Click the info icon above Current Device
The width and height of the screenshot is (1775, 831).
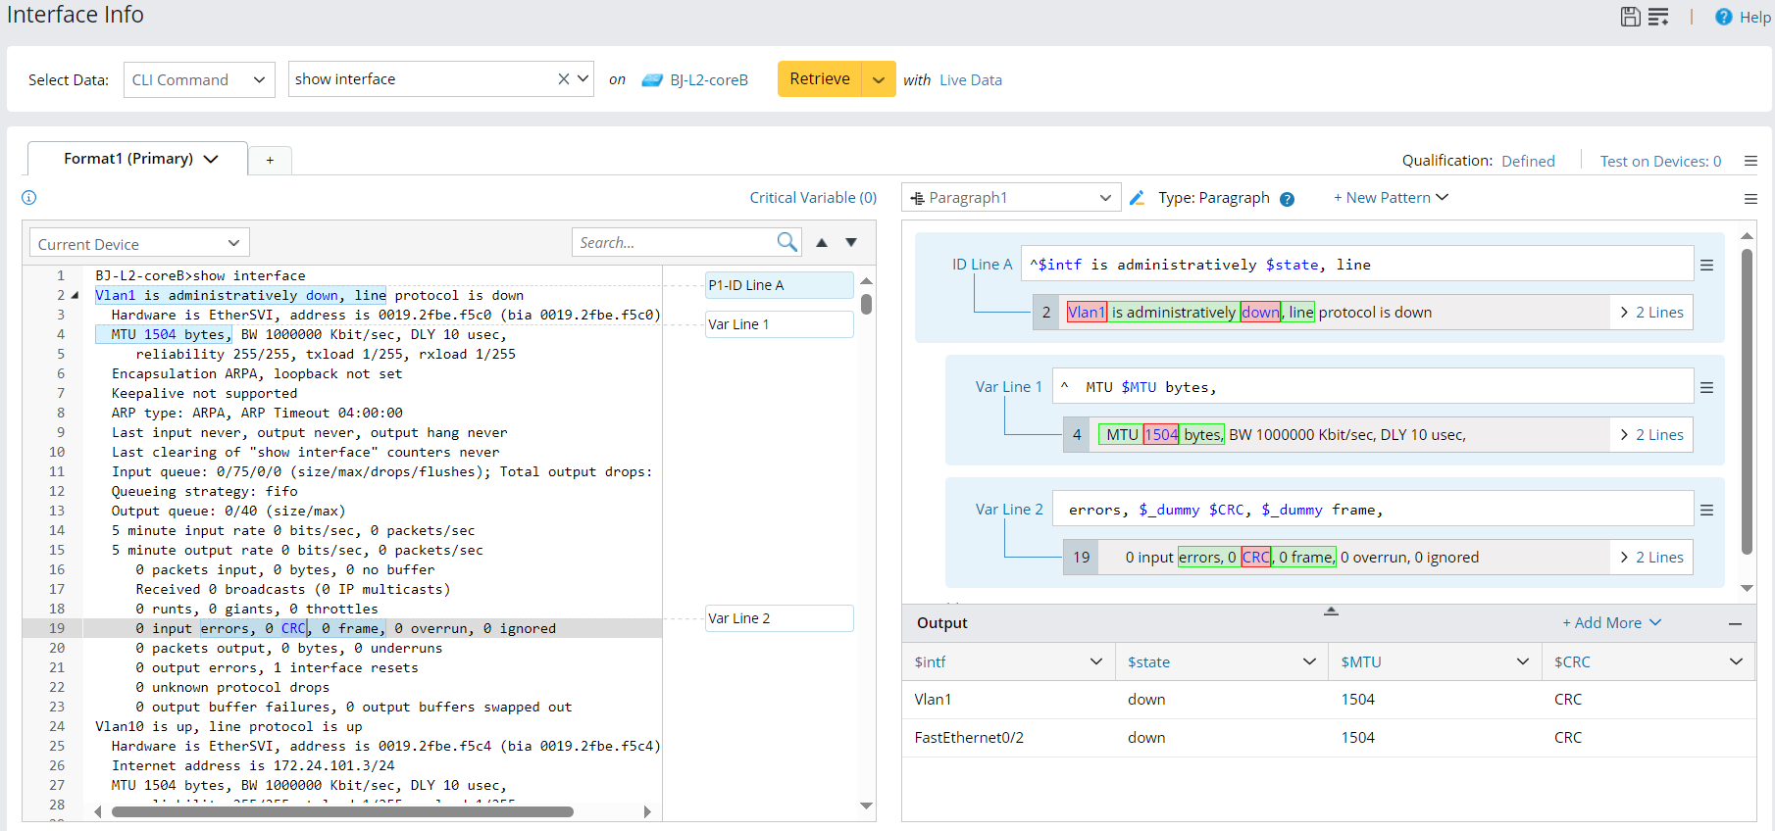tap(29, 198)
